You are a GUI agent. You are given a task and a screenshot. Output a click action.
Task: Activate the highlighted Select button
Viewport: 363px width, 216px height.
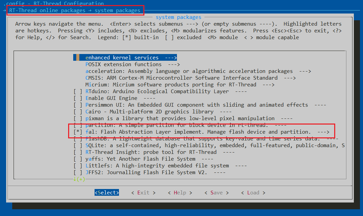tap(106, 192)
